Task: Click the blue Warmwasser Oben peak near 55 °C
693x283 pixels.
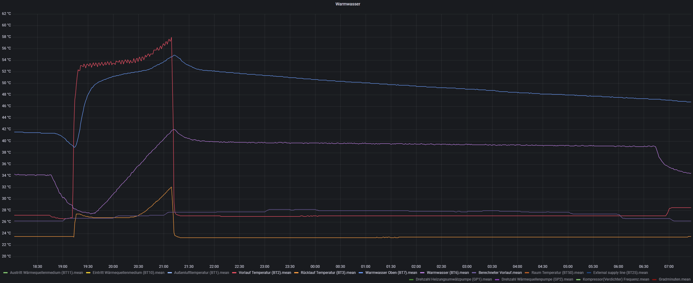Action: pyautogui.click(x=174, y=55)
